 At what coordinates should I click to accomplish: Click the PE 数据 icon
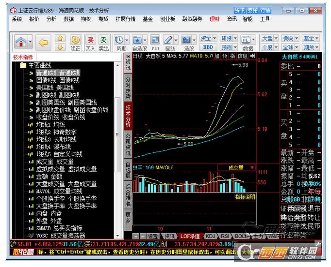(x=246, y=40)
